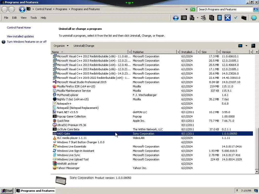Select the Windows Live Upload Tool row
The width and height of the screenshot is (259, 194).
153,159
